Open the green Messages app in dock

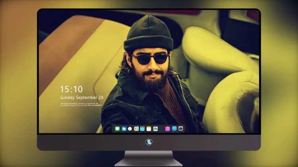click(x=117, y=129)
